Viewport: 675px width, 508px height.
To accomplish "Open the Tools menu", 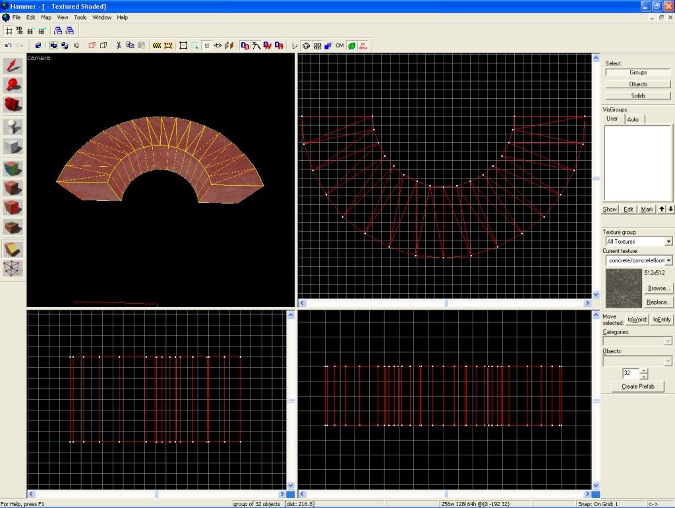I will click(x=80, y=17).
